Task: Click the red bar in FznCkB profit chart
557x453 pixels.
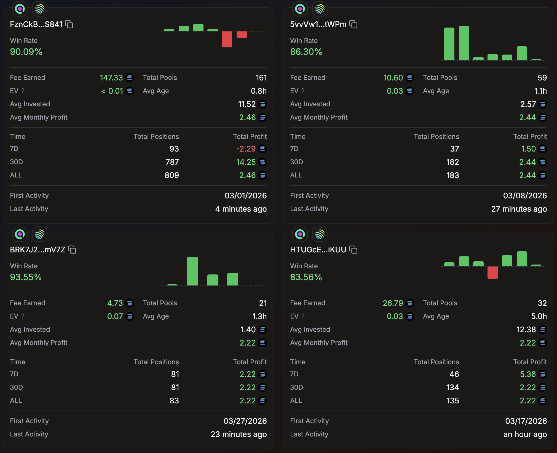Action: (x=227, y=40)
